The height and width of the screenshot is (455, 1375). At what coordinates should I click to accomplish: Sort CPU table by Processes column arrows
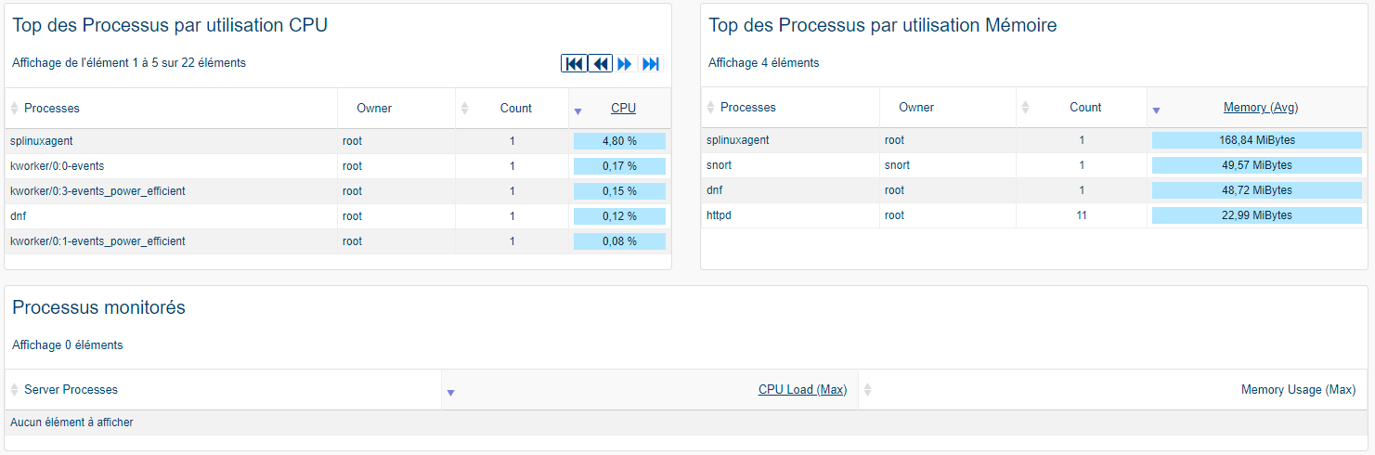[x=15, y=109]
